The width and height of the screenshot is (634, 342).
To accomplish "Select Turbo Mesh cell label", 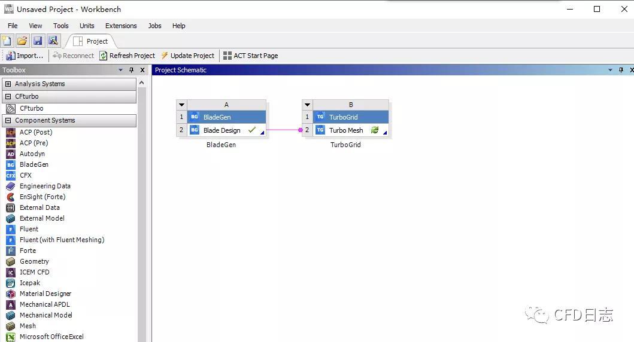I will pos(346,130).
